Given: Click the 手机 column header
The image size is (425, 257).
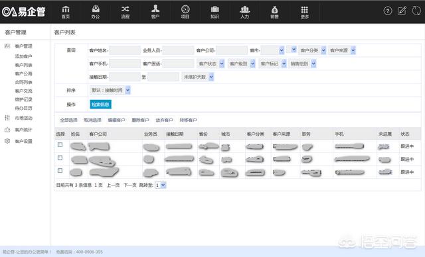Looking at the screenshot, I should [339, 134].
